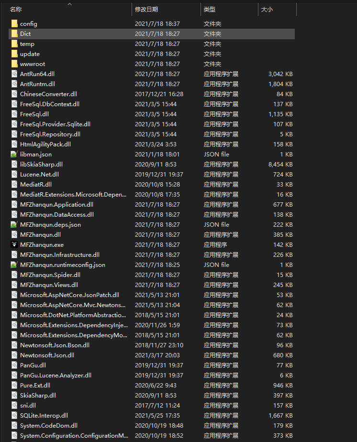This screenshot has width=357, height=442.
Task: Click the wwwroot folder icon
Action: (14, 64)
